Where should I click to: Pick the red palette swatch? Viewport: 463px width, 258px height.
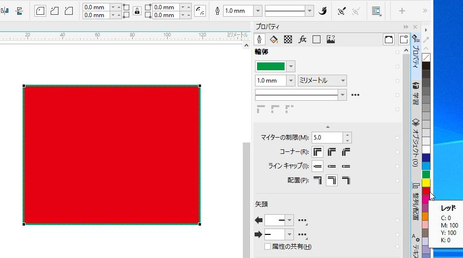coord(426,191)
